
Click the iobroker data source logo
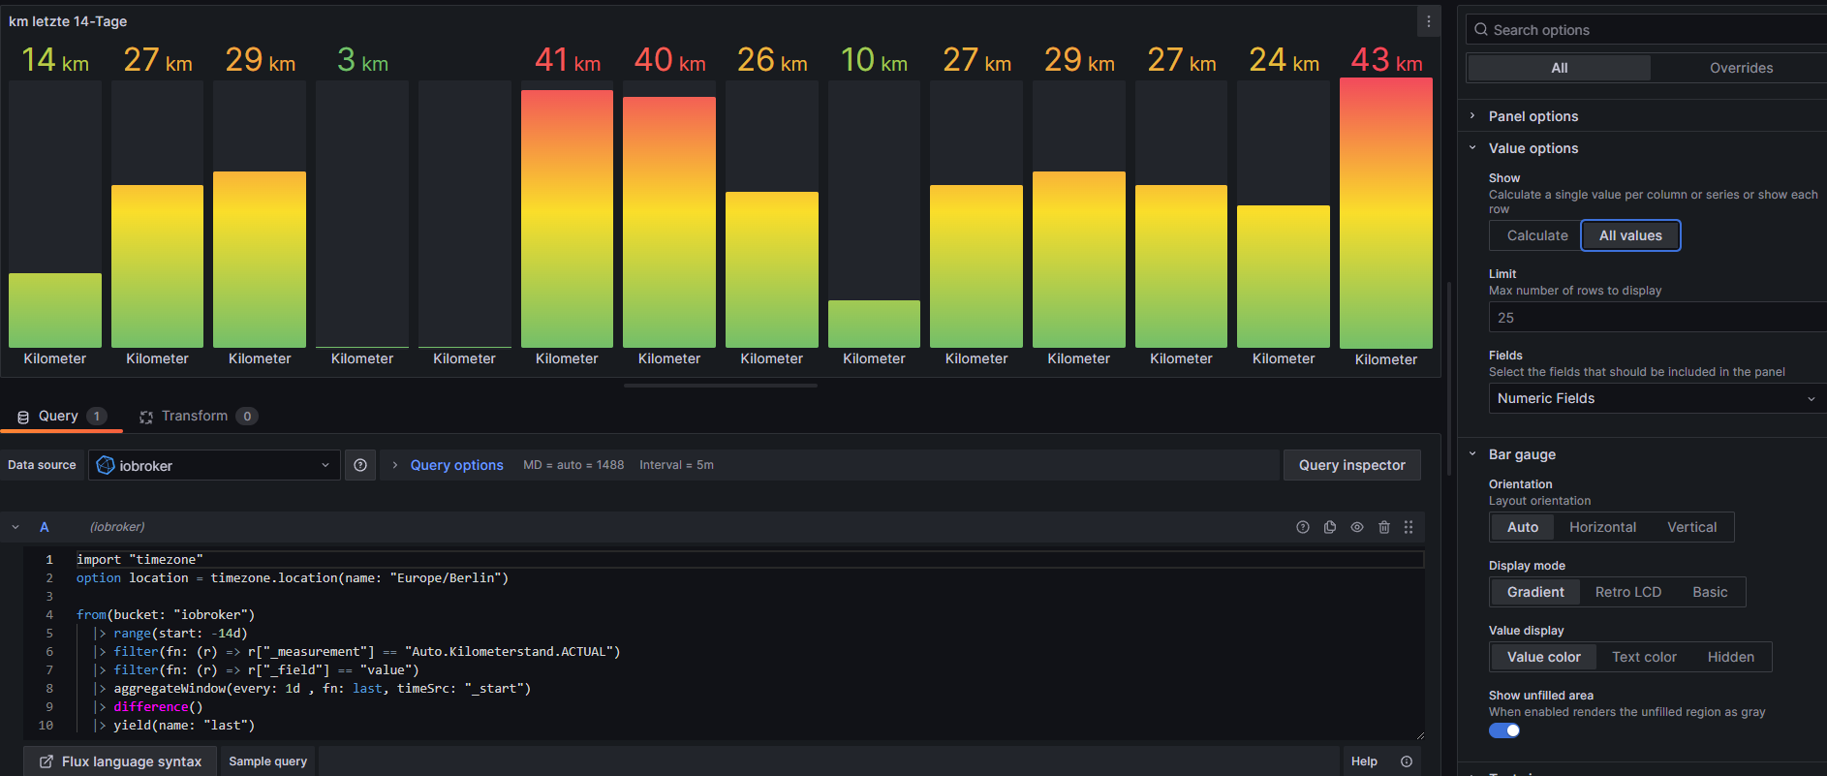coord(106,465)
